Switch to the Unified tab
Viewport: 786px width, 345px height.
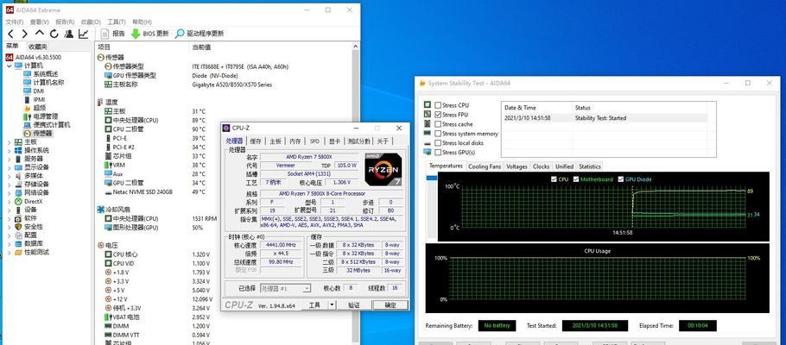(564, 166)
